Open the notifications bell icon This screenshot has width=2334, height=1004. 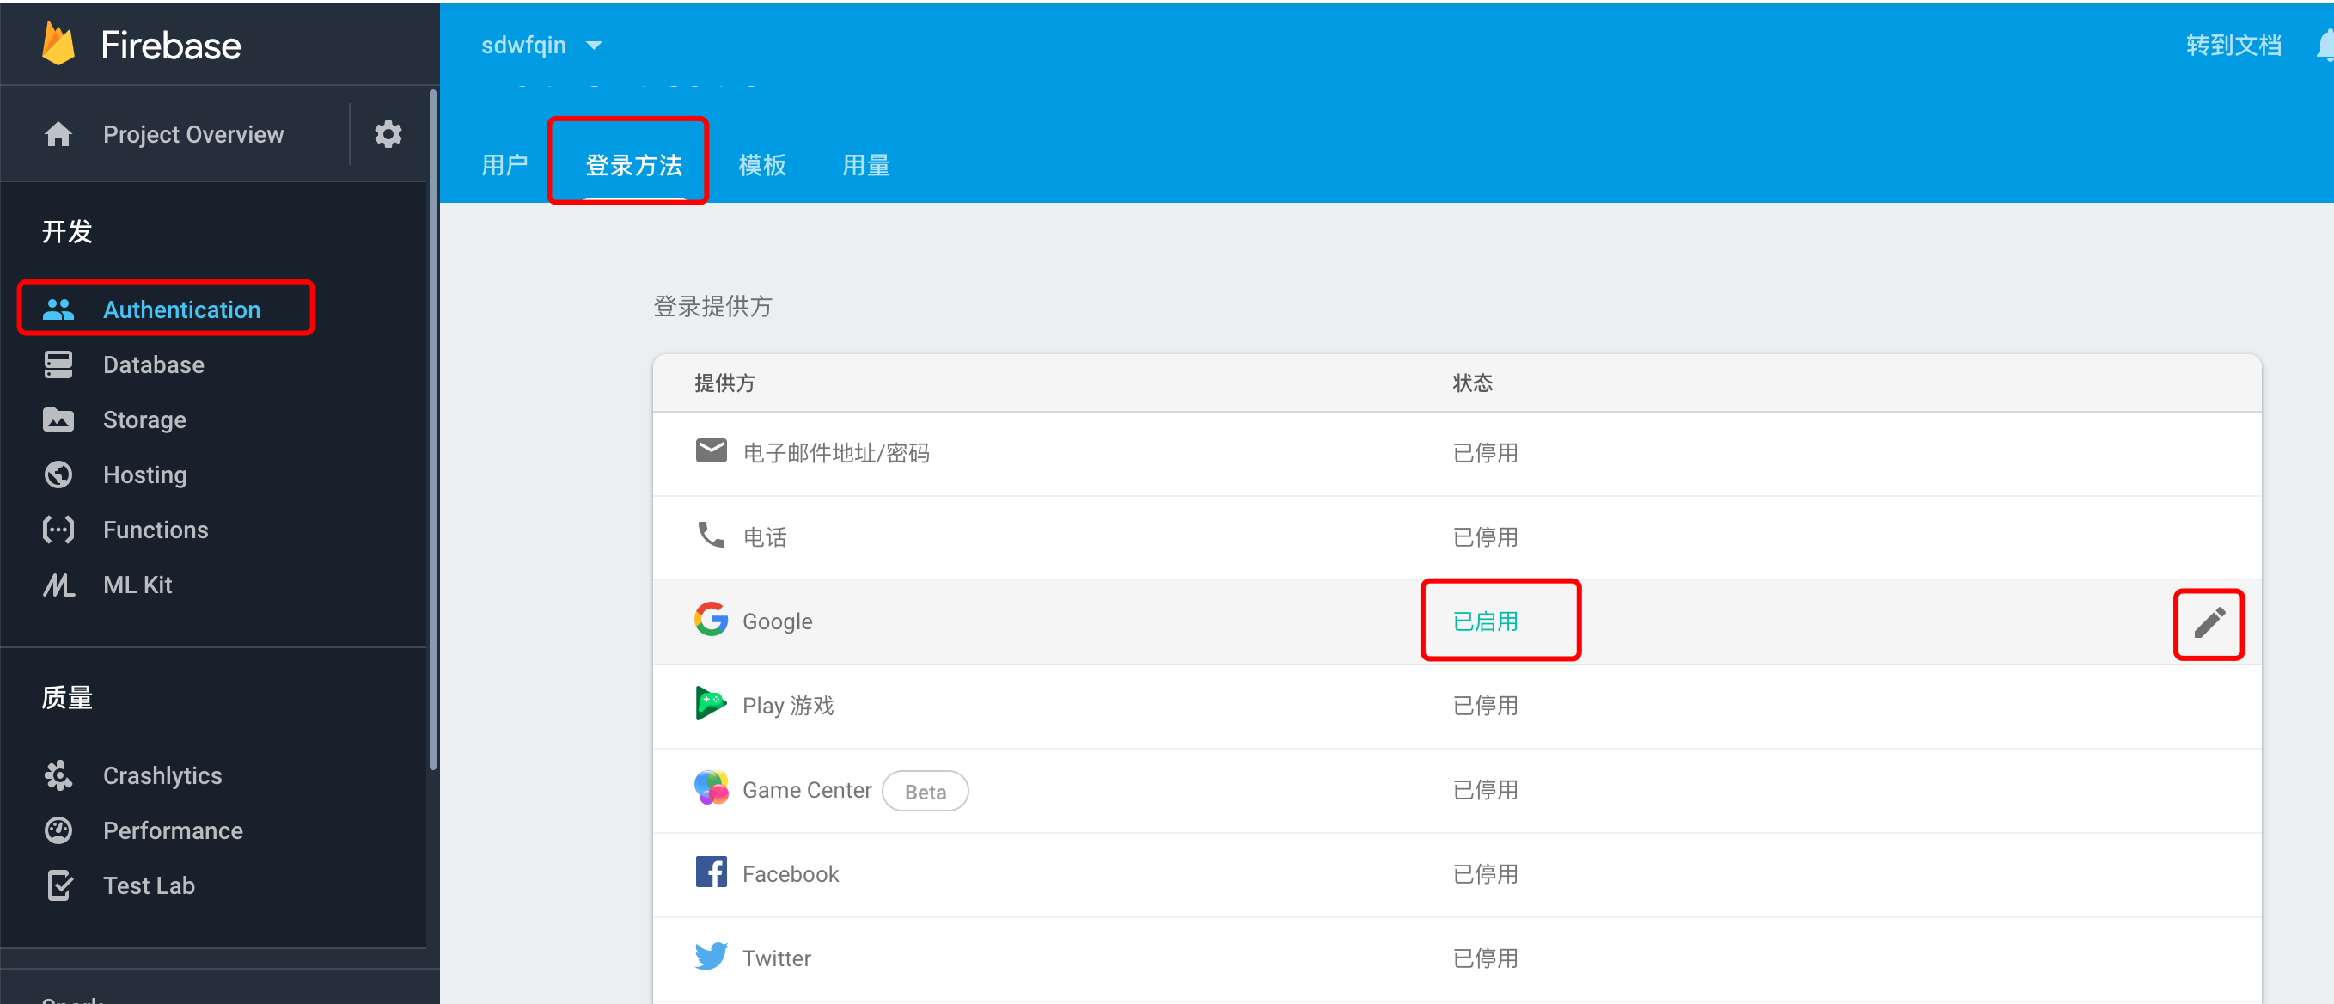(x=2325, y=46)
